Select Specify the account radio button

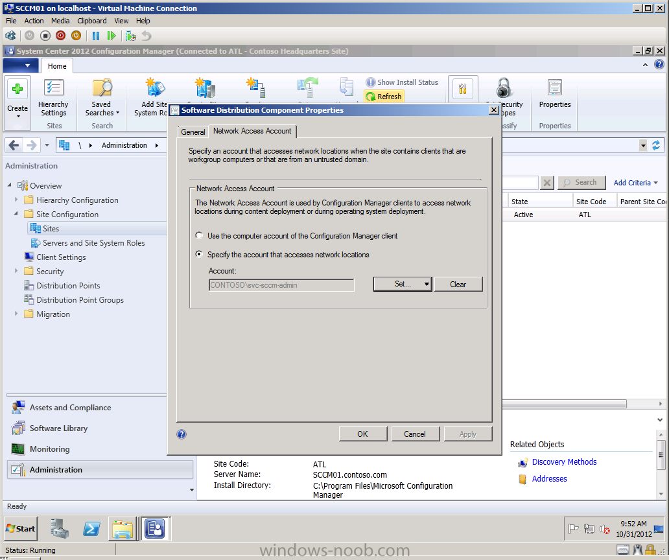pos(199,254)
